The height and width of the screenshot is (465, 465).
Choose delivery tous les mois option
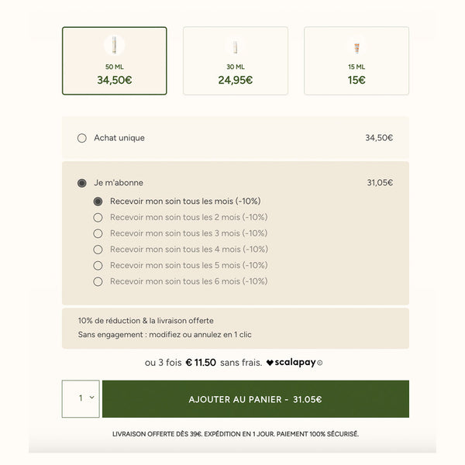point(98,201)
